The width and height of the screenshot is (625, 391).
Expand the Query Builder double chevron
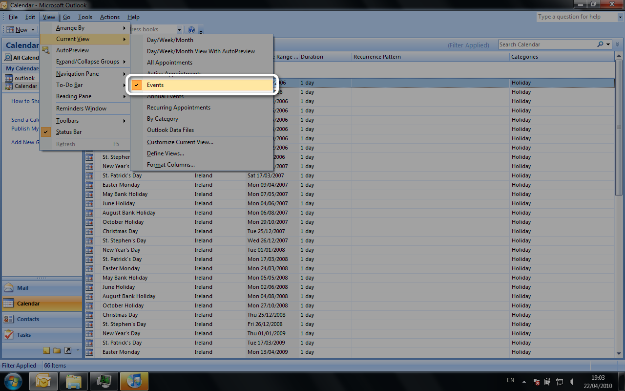click(x=618, y=44)
